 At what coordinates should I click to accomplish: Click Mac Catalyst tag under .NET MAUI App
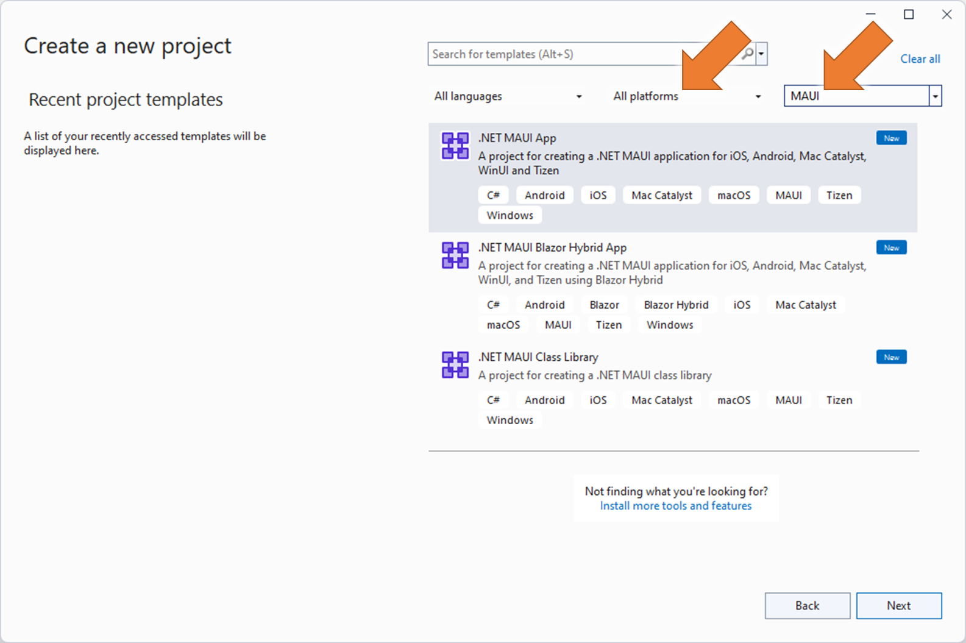click(x=662, y=195)
